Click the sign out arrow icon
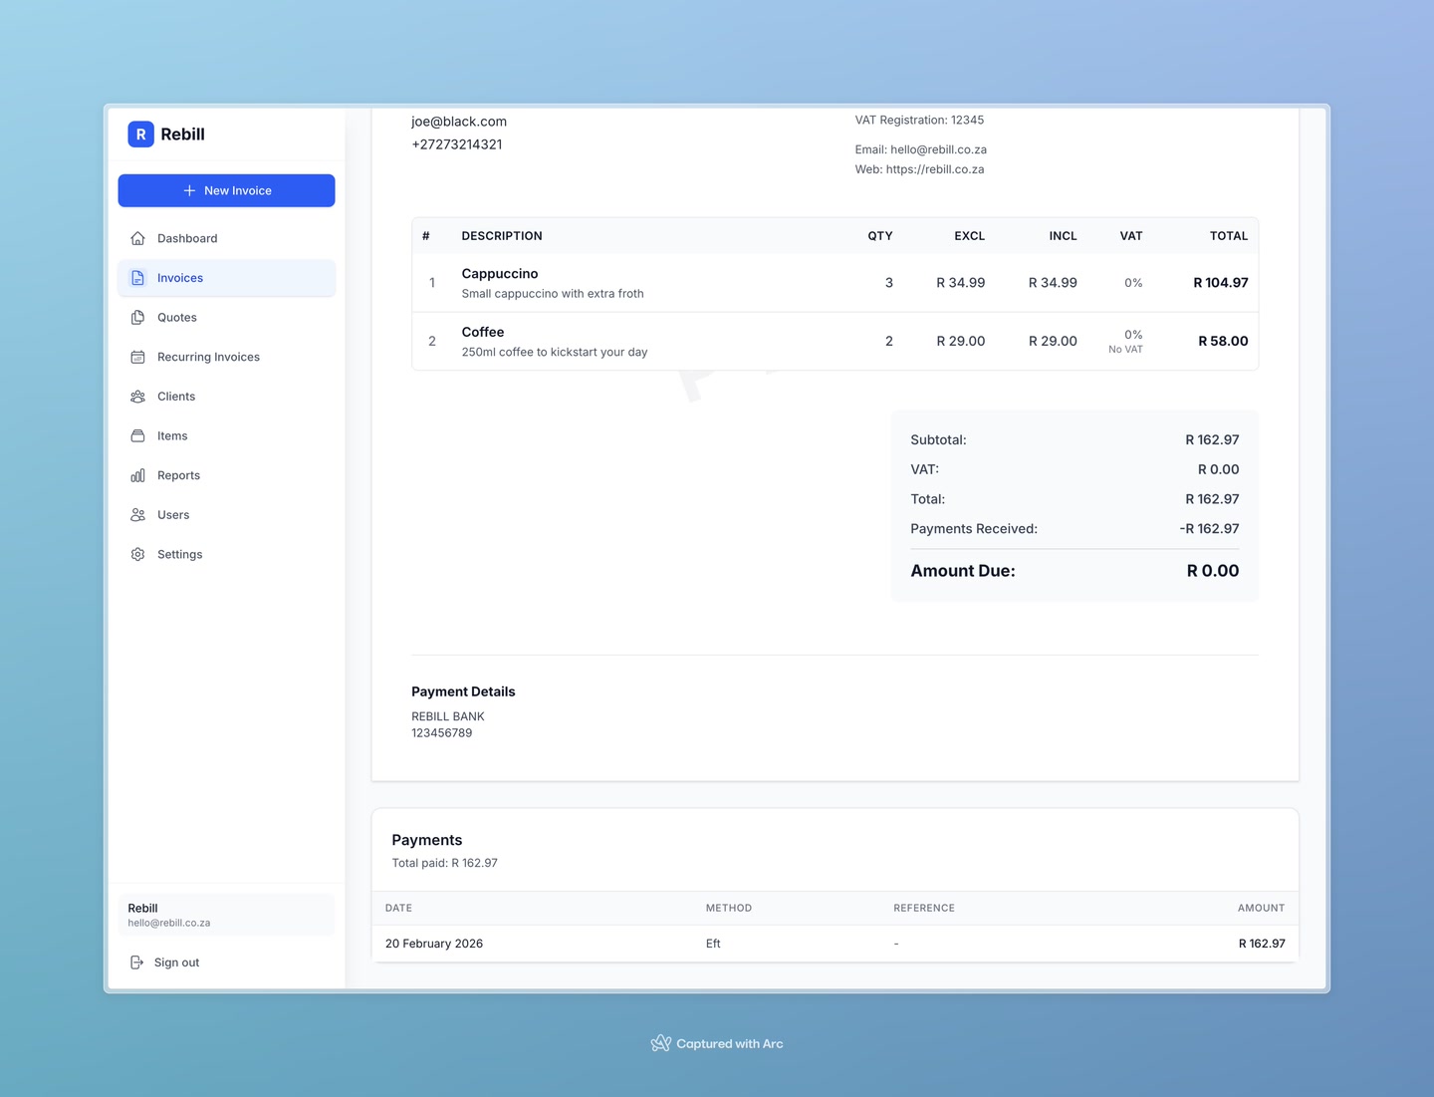The width and height of the screenshot is (1434, 1097). pyautogui.click(x=137, y=961)
